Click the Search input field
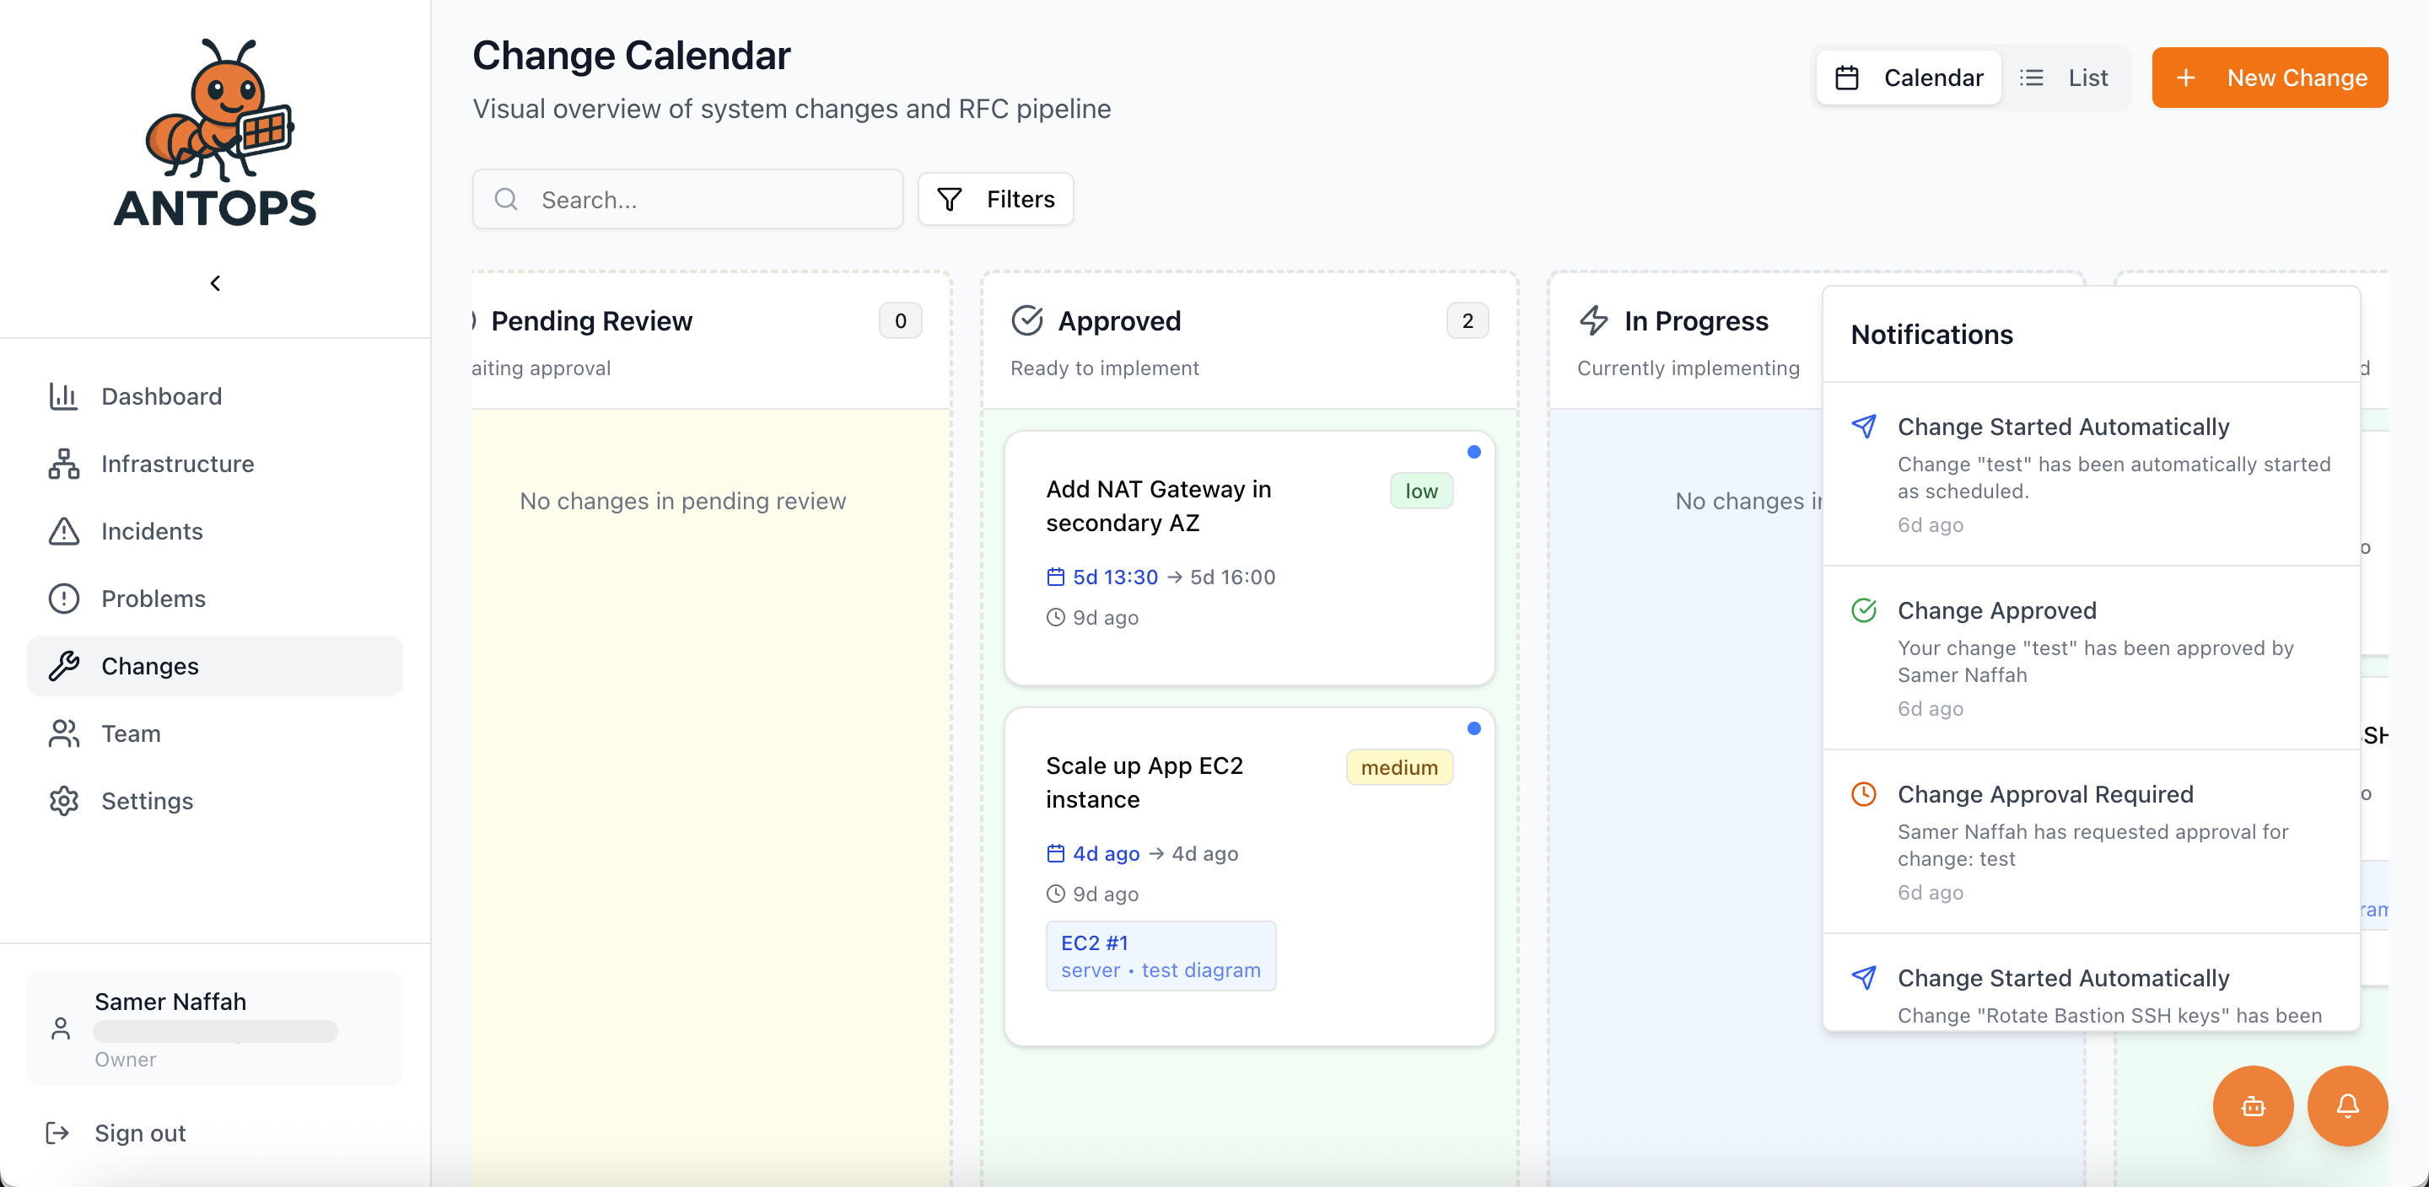This screenshot has height=1187, width=2429. (x=687, y=199)
